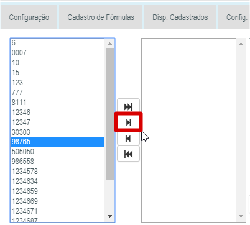The width and height of the screenshot is (250, 225).
Task: Move all items back to left list
Action: [x=128, y=154]
